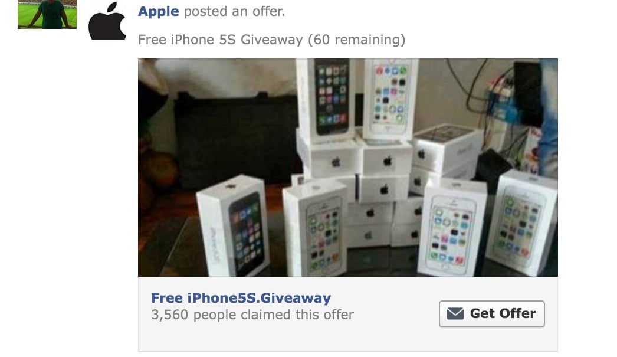Click the white iPhone box second from right
This screenshot has width=617, height=357.
451,228
